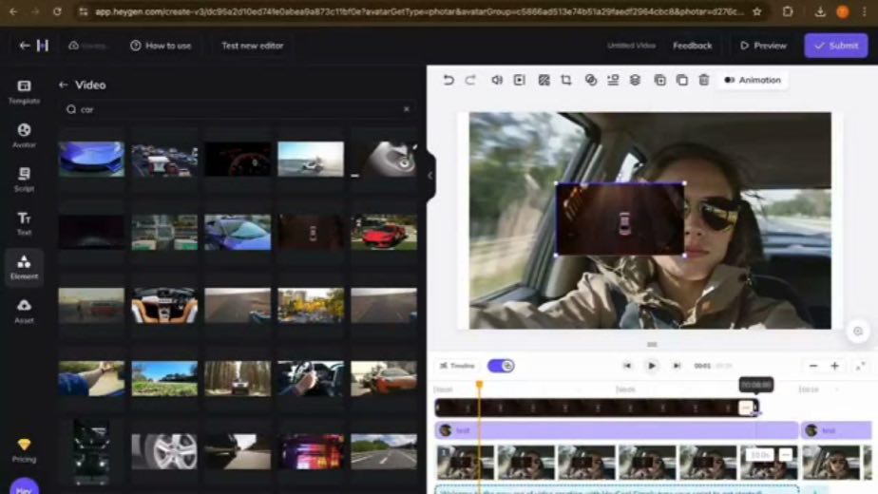Click the Submit button
The width and height of the screenshot is (878, 494).
coord(836,46)
